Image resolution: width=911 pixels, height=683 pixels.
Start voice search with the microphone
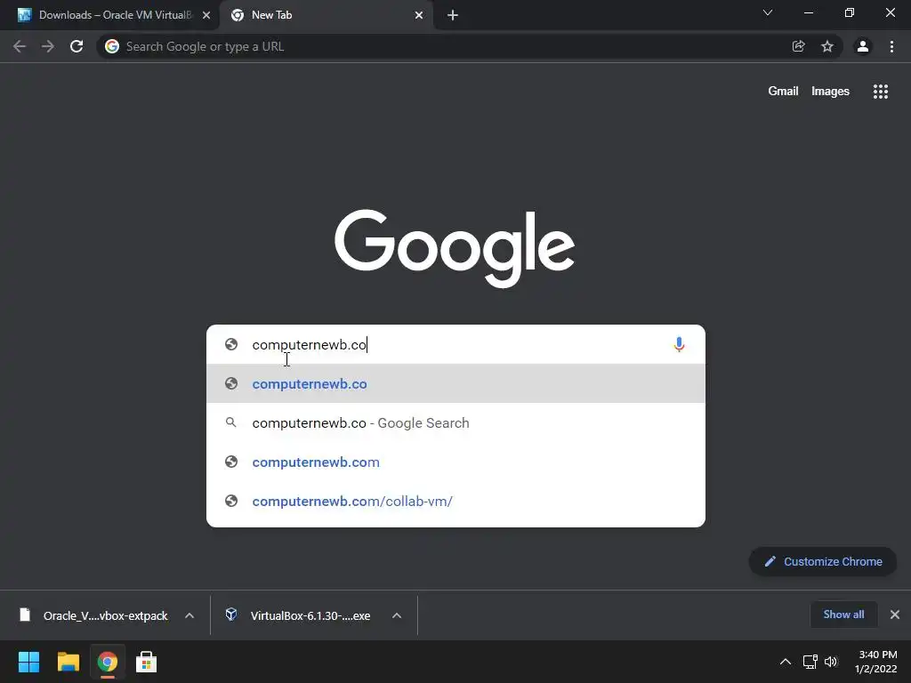pos(679,344)
